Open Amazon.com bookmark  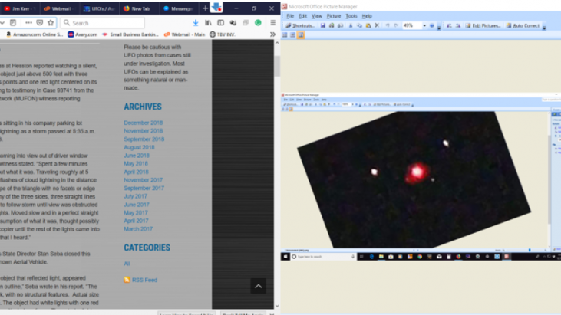tap(35, 34)
